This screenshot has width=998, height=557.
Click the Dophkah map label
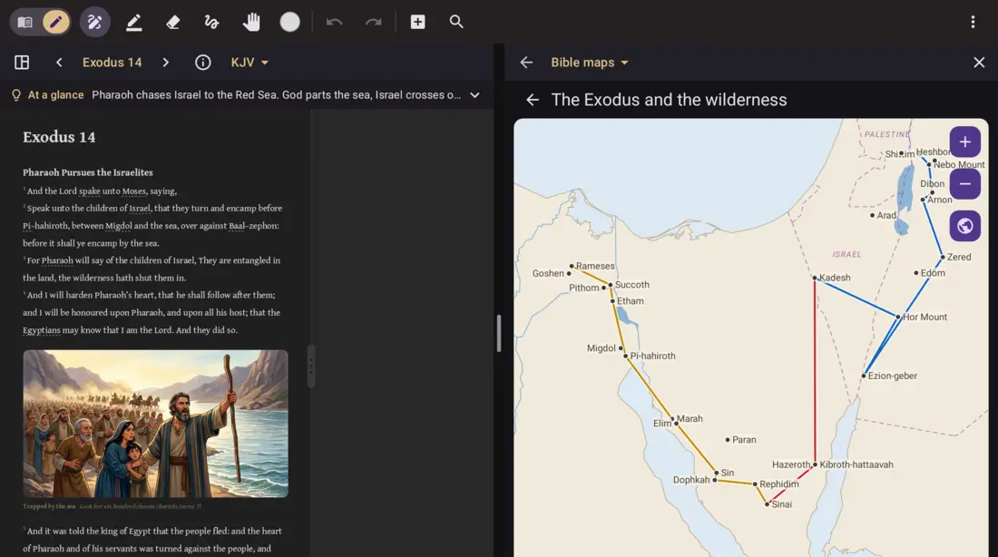tap(691, 480)
